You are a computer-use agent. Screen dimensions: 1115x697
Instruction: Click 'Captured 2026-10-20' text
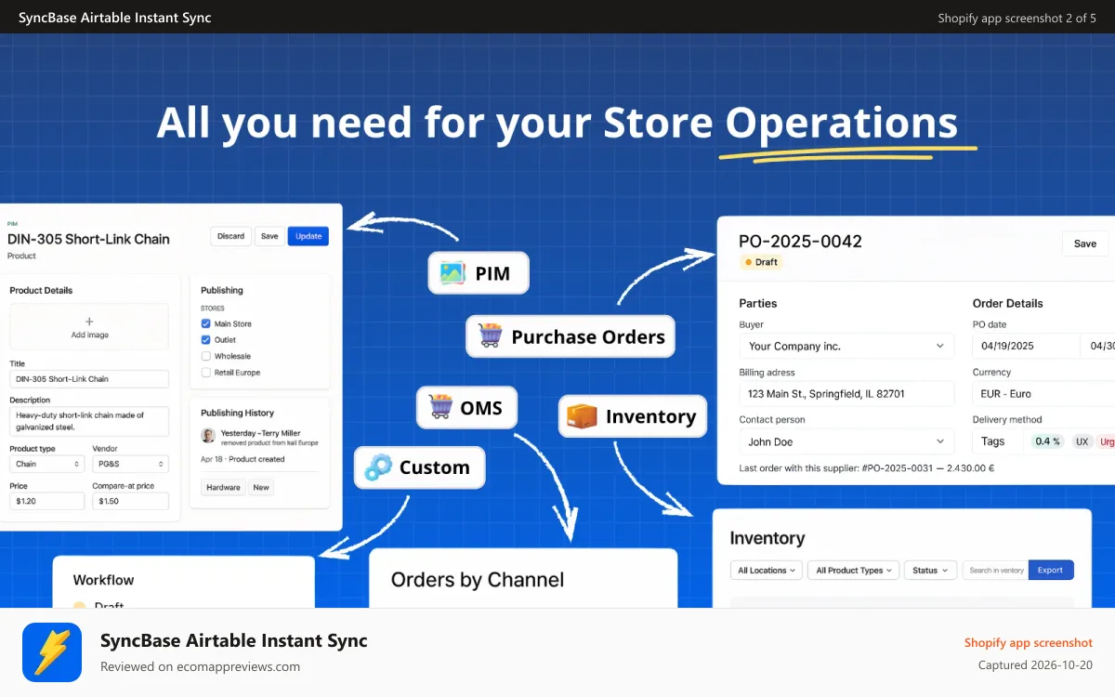[x=1035, y=665]
